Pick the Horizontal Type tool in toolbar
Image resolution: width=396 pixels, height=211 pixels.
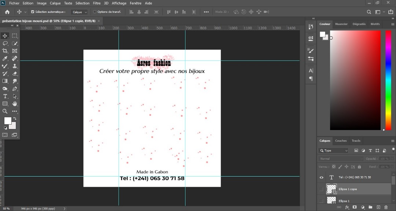click(x=5, y=96)
